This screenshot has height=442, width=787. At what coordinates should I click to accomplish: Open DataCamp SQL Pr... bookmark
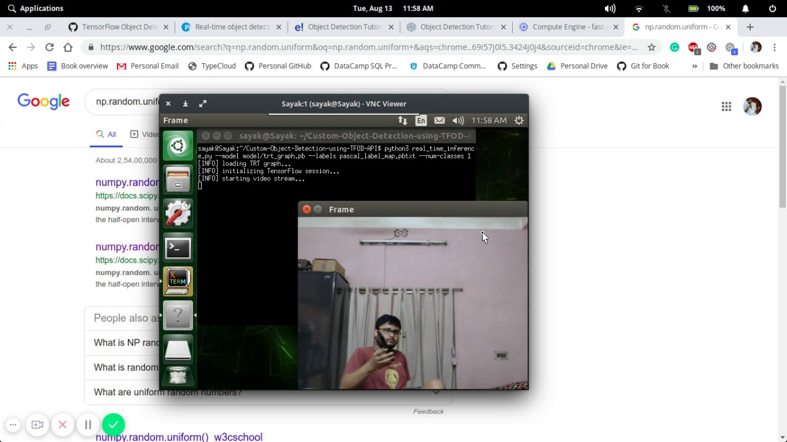pos(359,66)
